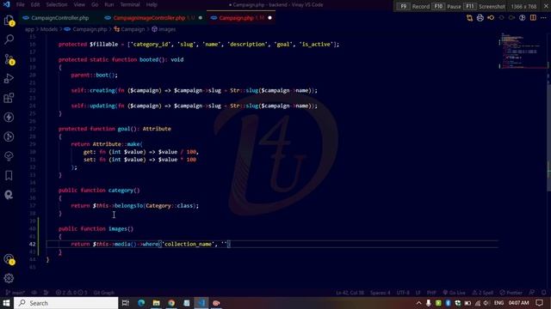Toggle split editor layout icon
The width and height of the screenshot is (551, 309).
click(533, 18)
